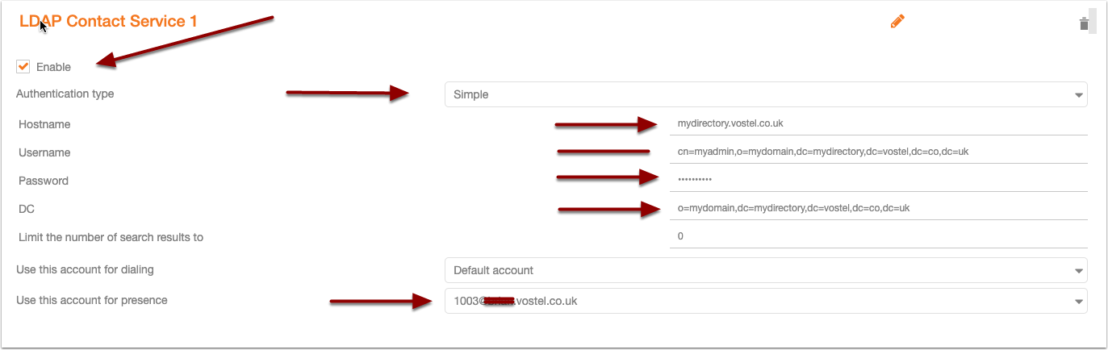The height and width of the screenshot is (350, 1108).
Task: Focus the Hostname input field
Action: coord(878,124)
